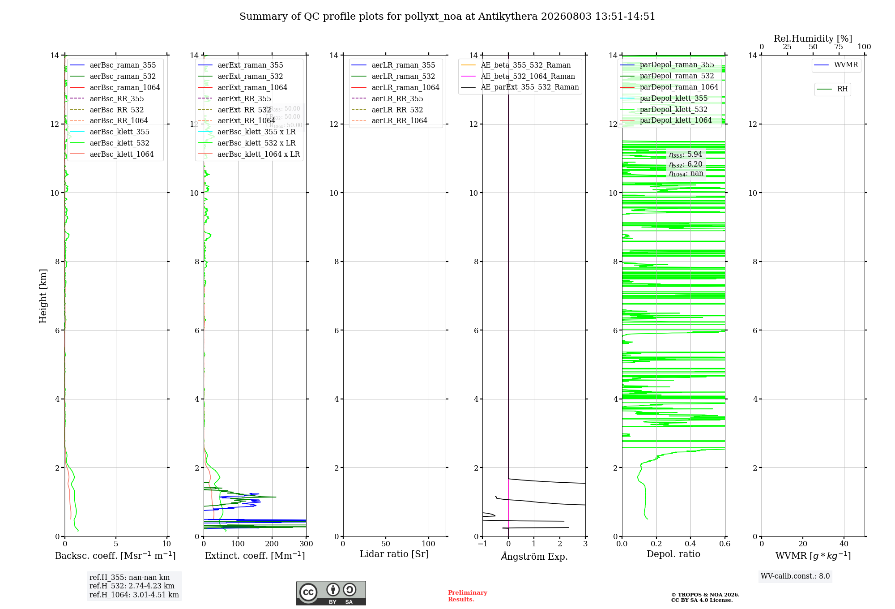Click the WVMR [g*kg⁻¹] axis label
This screenshot has height=609, width=895.
[x=813, y=556]
